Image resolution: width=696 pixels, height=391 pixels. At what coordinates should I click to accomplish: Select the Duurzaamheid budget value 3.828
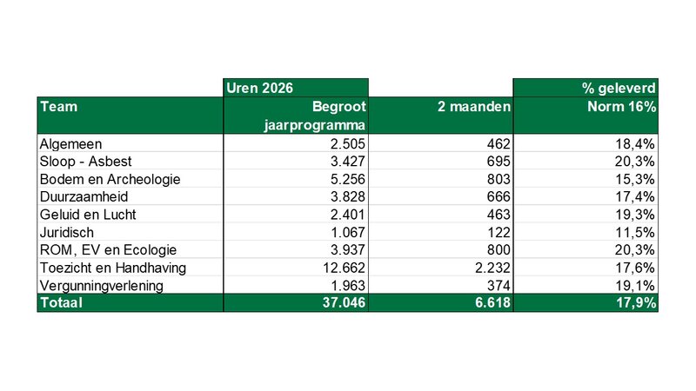(x=345, y=196)
